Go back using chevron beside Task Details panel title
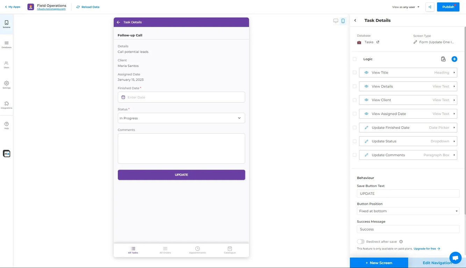This screenshot has height=268, width=466. 355,20
